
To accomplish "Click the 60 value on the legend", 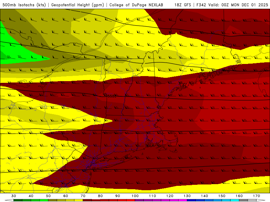I will pyautogui.click(x=65, y=196).
